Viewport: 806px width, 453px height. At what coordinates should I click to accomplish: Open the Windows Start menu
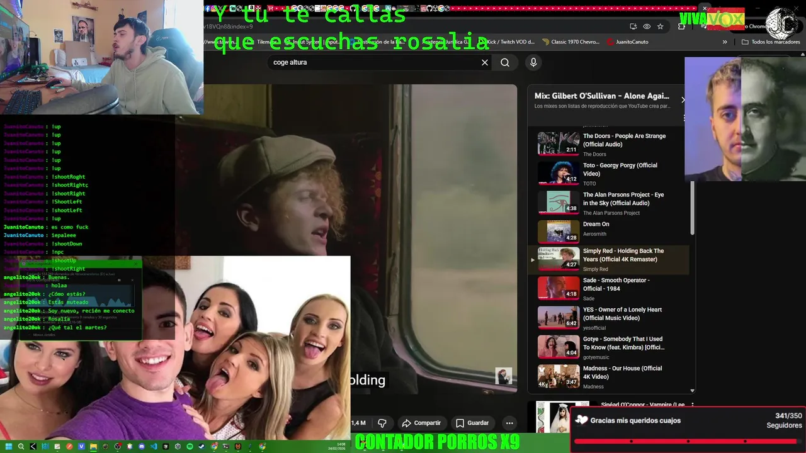[8, 447]
